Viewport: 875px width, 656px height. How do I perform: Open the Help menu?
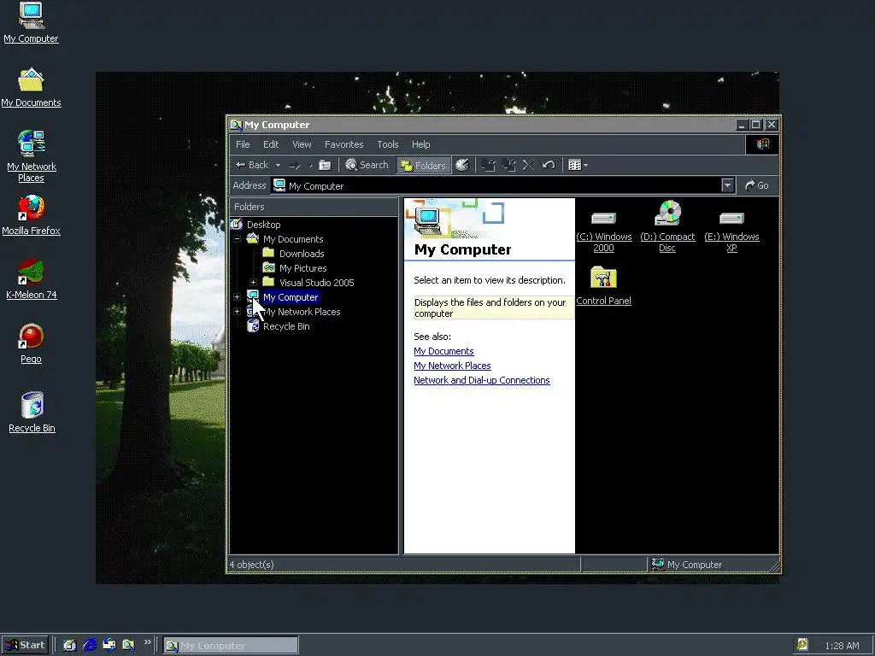point(420,144)
